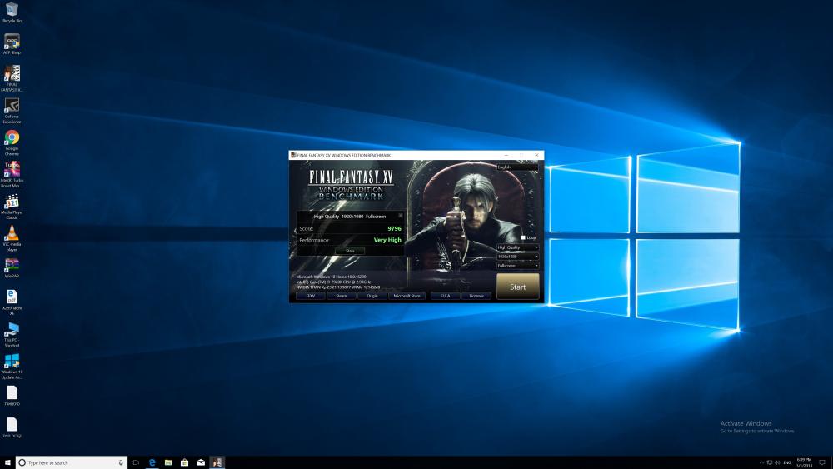
Task: Click the High Quality 1920x1080 Fullscreen heading
Action: (350, 217)
